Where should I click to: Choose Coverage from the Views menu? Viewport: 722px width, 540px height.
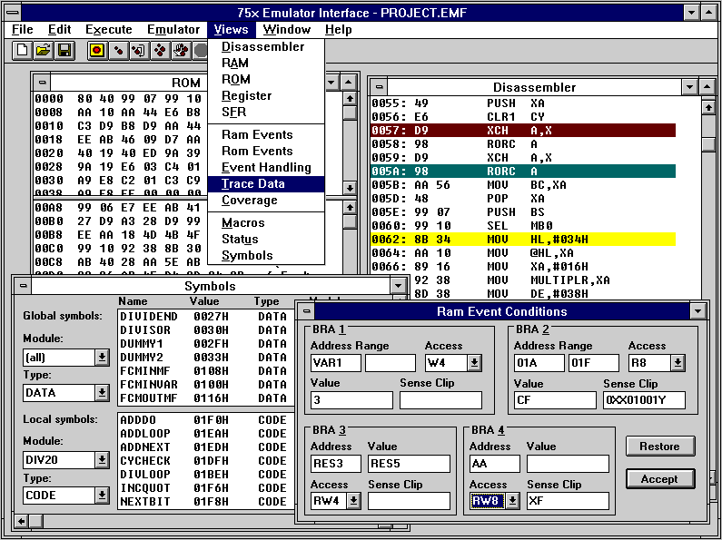(x=250, y=200)
